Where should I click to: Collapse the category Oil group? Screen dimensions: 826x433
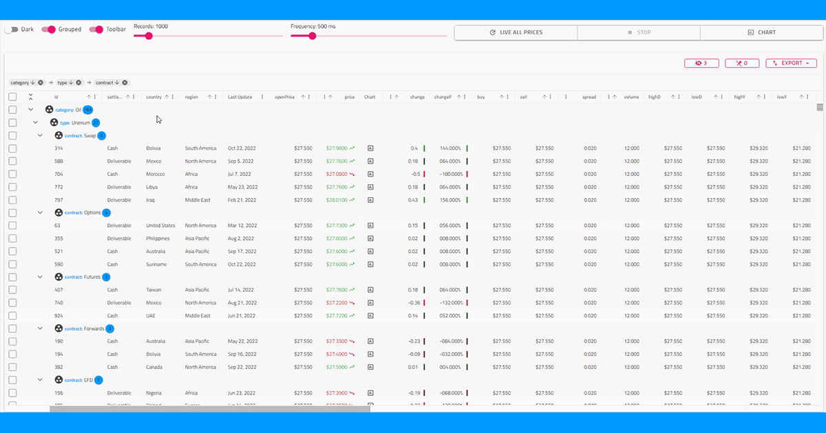(x=31, y=109)
